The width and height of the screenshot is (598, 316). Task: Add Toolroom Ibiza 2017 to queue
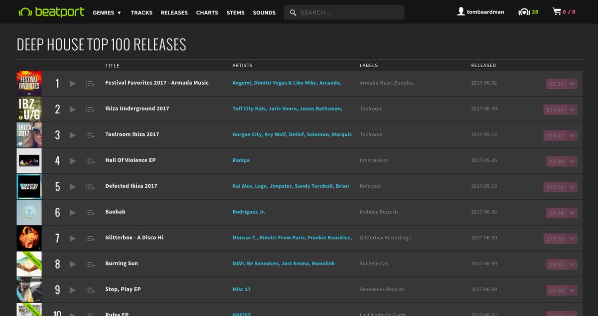pos(90,136)
